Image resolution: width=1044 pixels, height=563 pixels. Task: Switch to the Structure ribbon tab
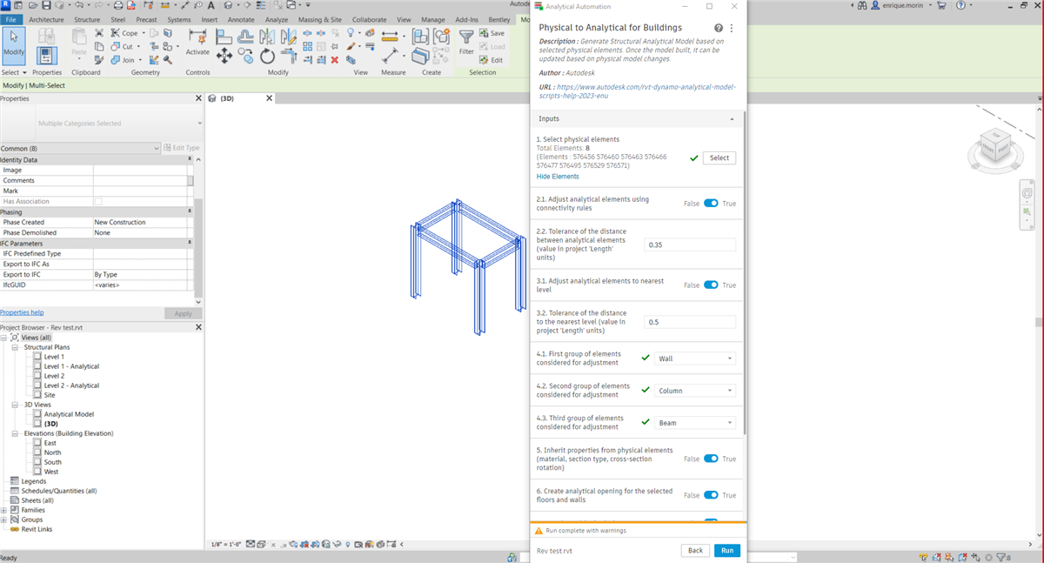pyautogui.click(x=87, y=19)
